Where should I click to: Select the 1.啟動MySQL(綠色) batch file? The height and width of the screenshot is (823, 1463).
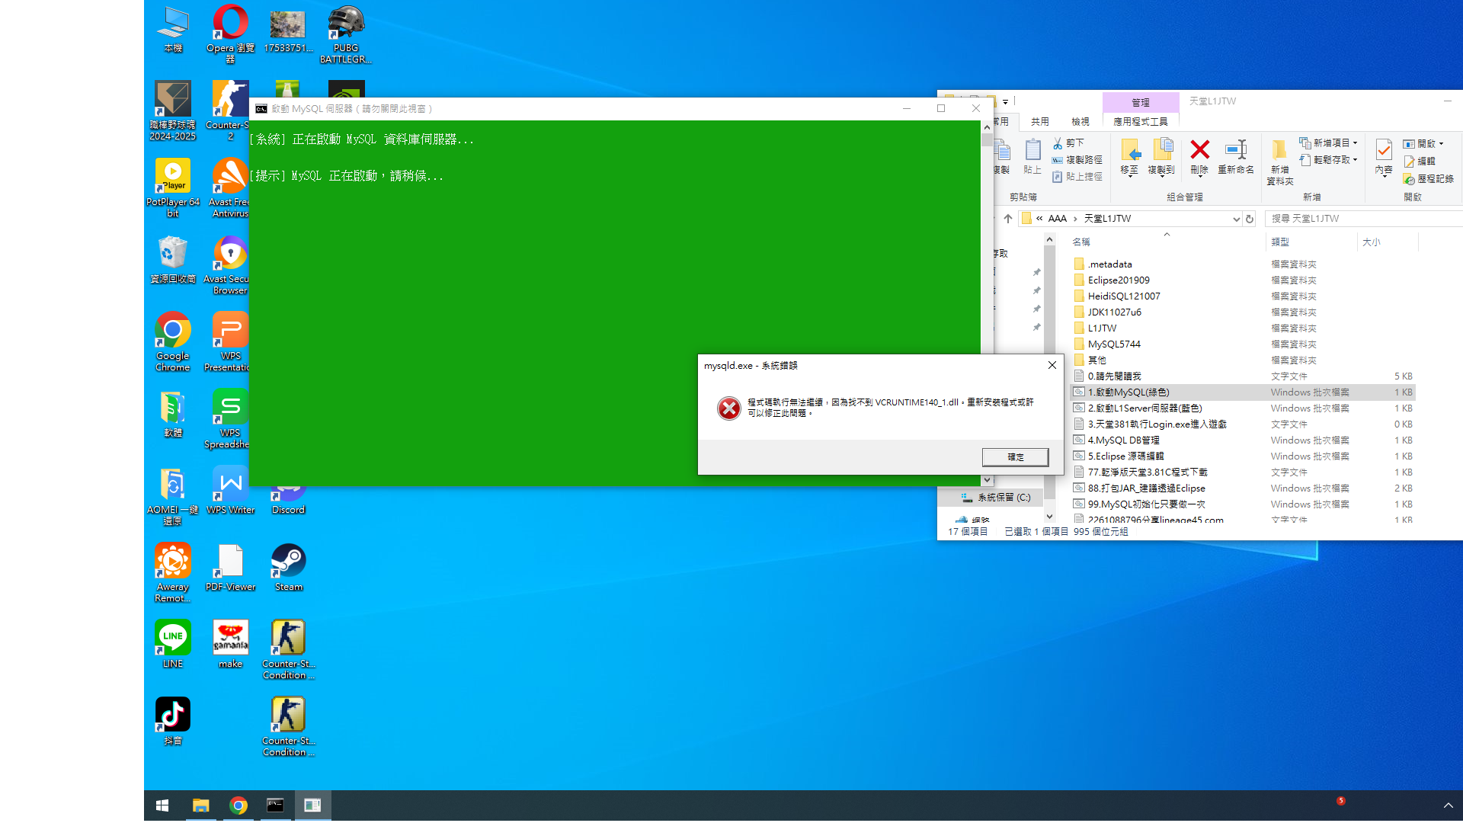(x=1243, y=392)
